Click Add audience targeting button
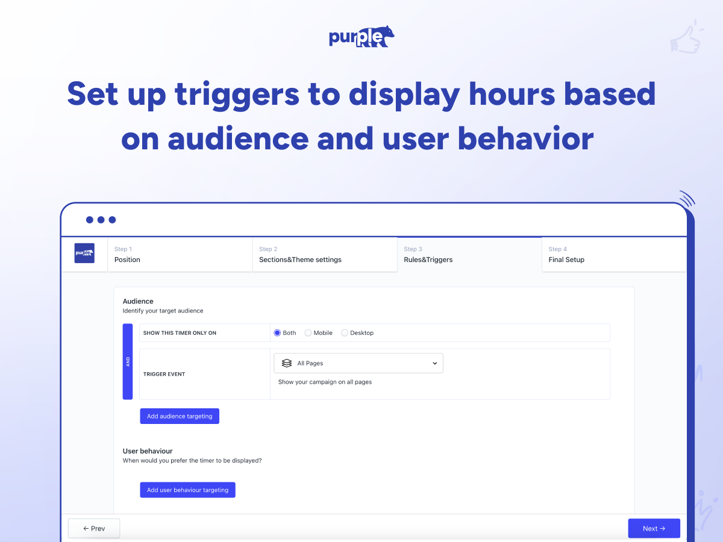 click(x=180, y=416)
